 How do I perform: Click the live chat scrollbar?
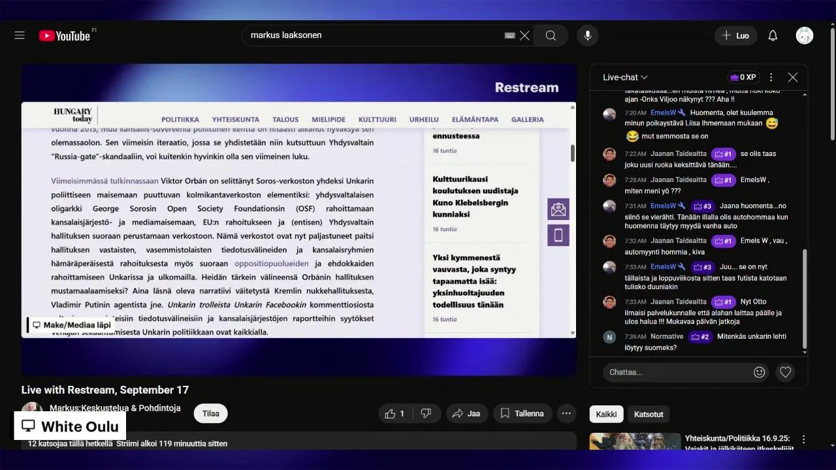(805, 299)
